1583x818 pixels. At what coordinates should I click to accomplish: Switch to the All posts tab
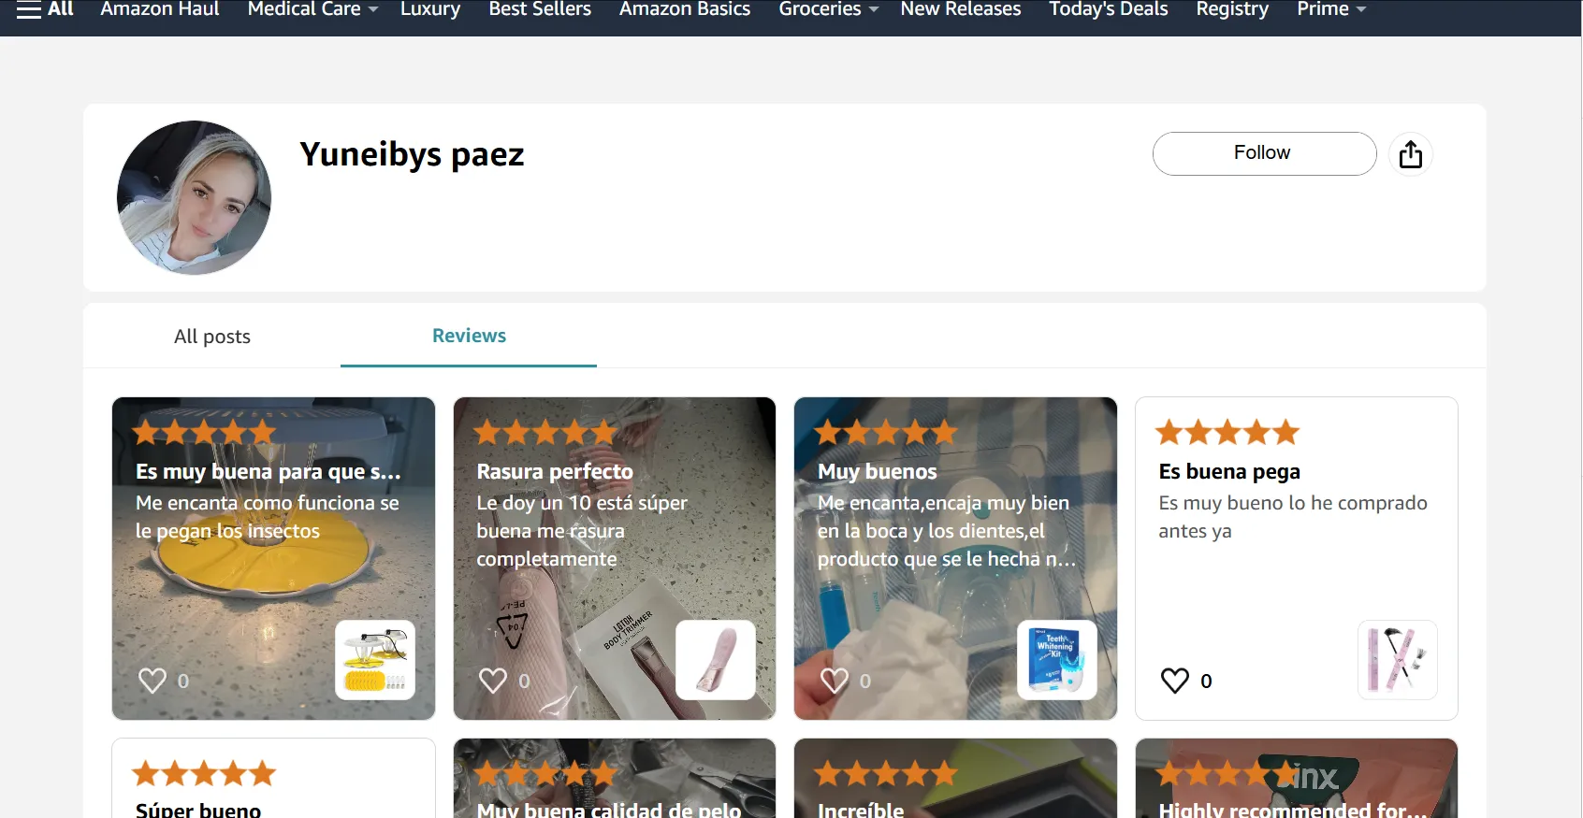[212, 337]
